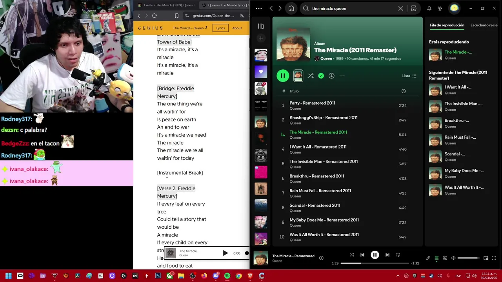Open album more options ellipsis

(342, 76)
